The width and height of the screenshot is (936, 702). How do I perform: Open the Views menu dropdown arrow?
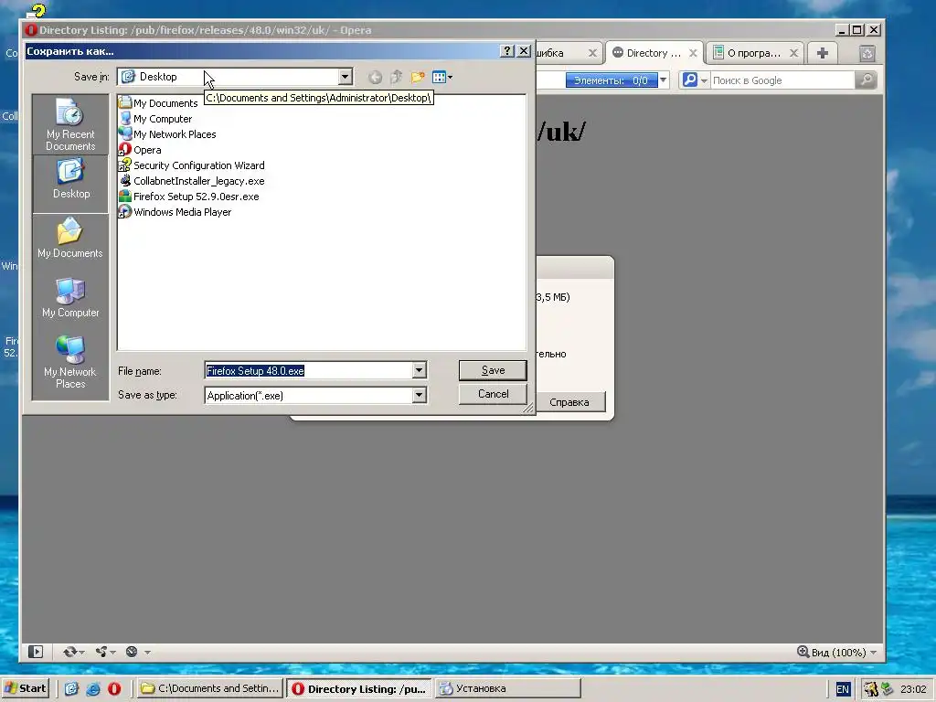(x=450, y=77)
